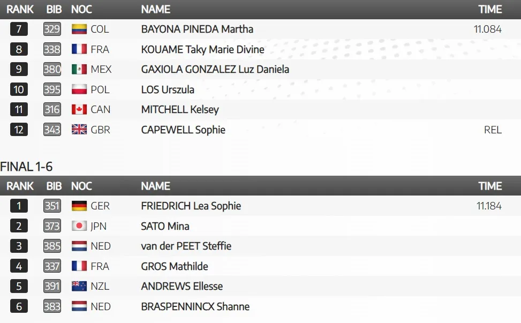Select bib number 329 badge
Screen dimensions: 521x323
[x=52, y=29]
